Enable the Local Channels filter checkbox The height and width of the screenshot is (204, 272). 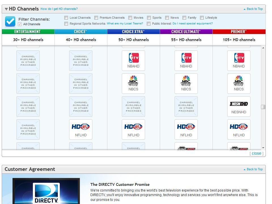pyautogui.click(x=66, y=18)
